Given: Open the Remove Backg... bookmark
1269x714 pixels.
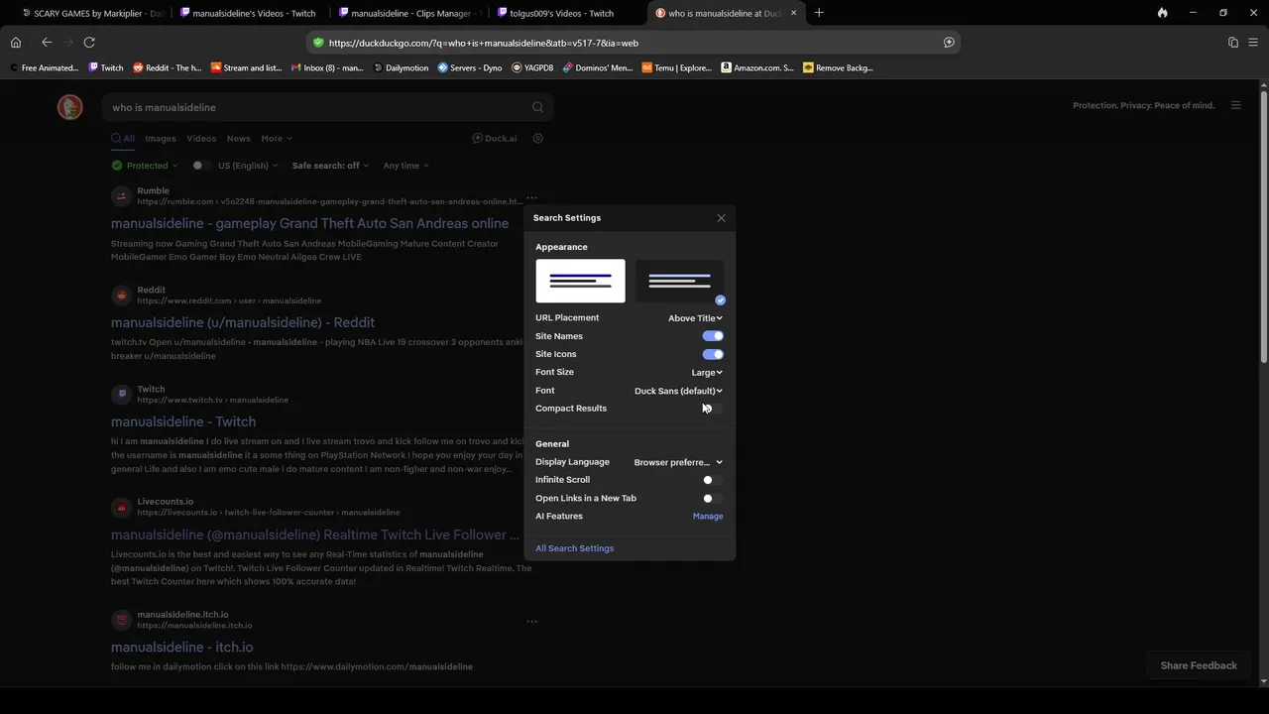Looking at the screenshot, I should [x=838, y=68].
